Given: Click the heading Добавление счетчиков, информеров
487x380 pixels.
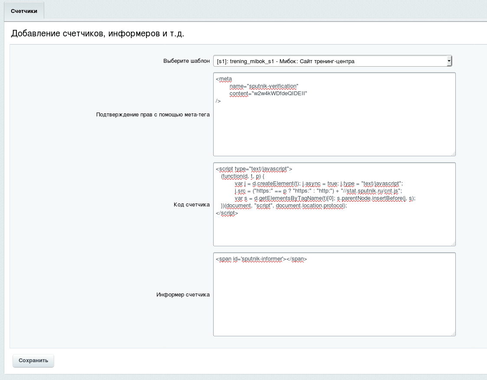Looking at the screenshot, I should click(x=97, y=33).
